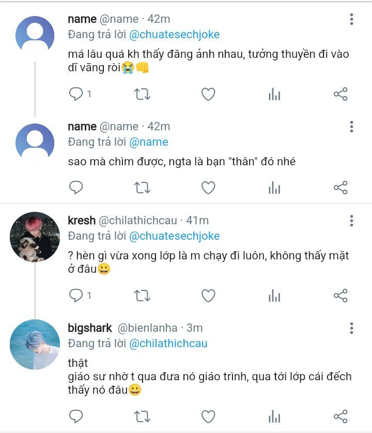
Task: Share bigshark's tweet
Action: tap(340, 416)
